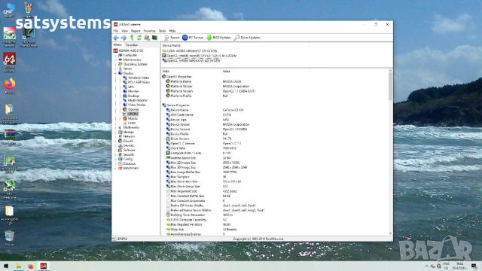Select Computer in the tree
The width and height of the screenshot is (482, 271).
pyautogui.click(x=128, y=55)
